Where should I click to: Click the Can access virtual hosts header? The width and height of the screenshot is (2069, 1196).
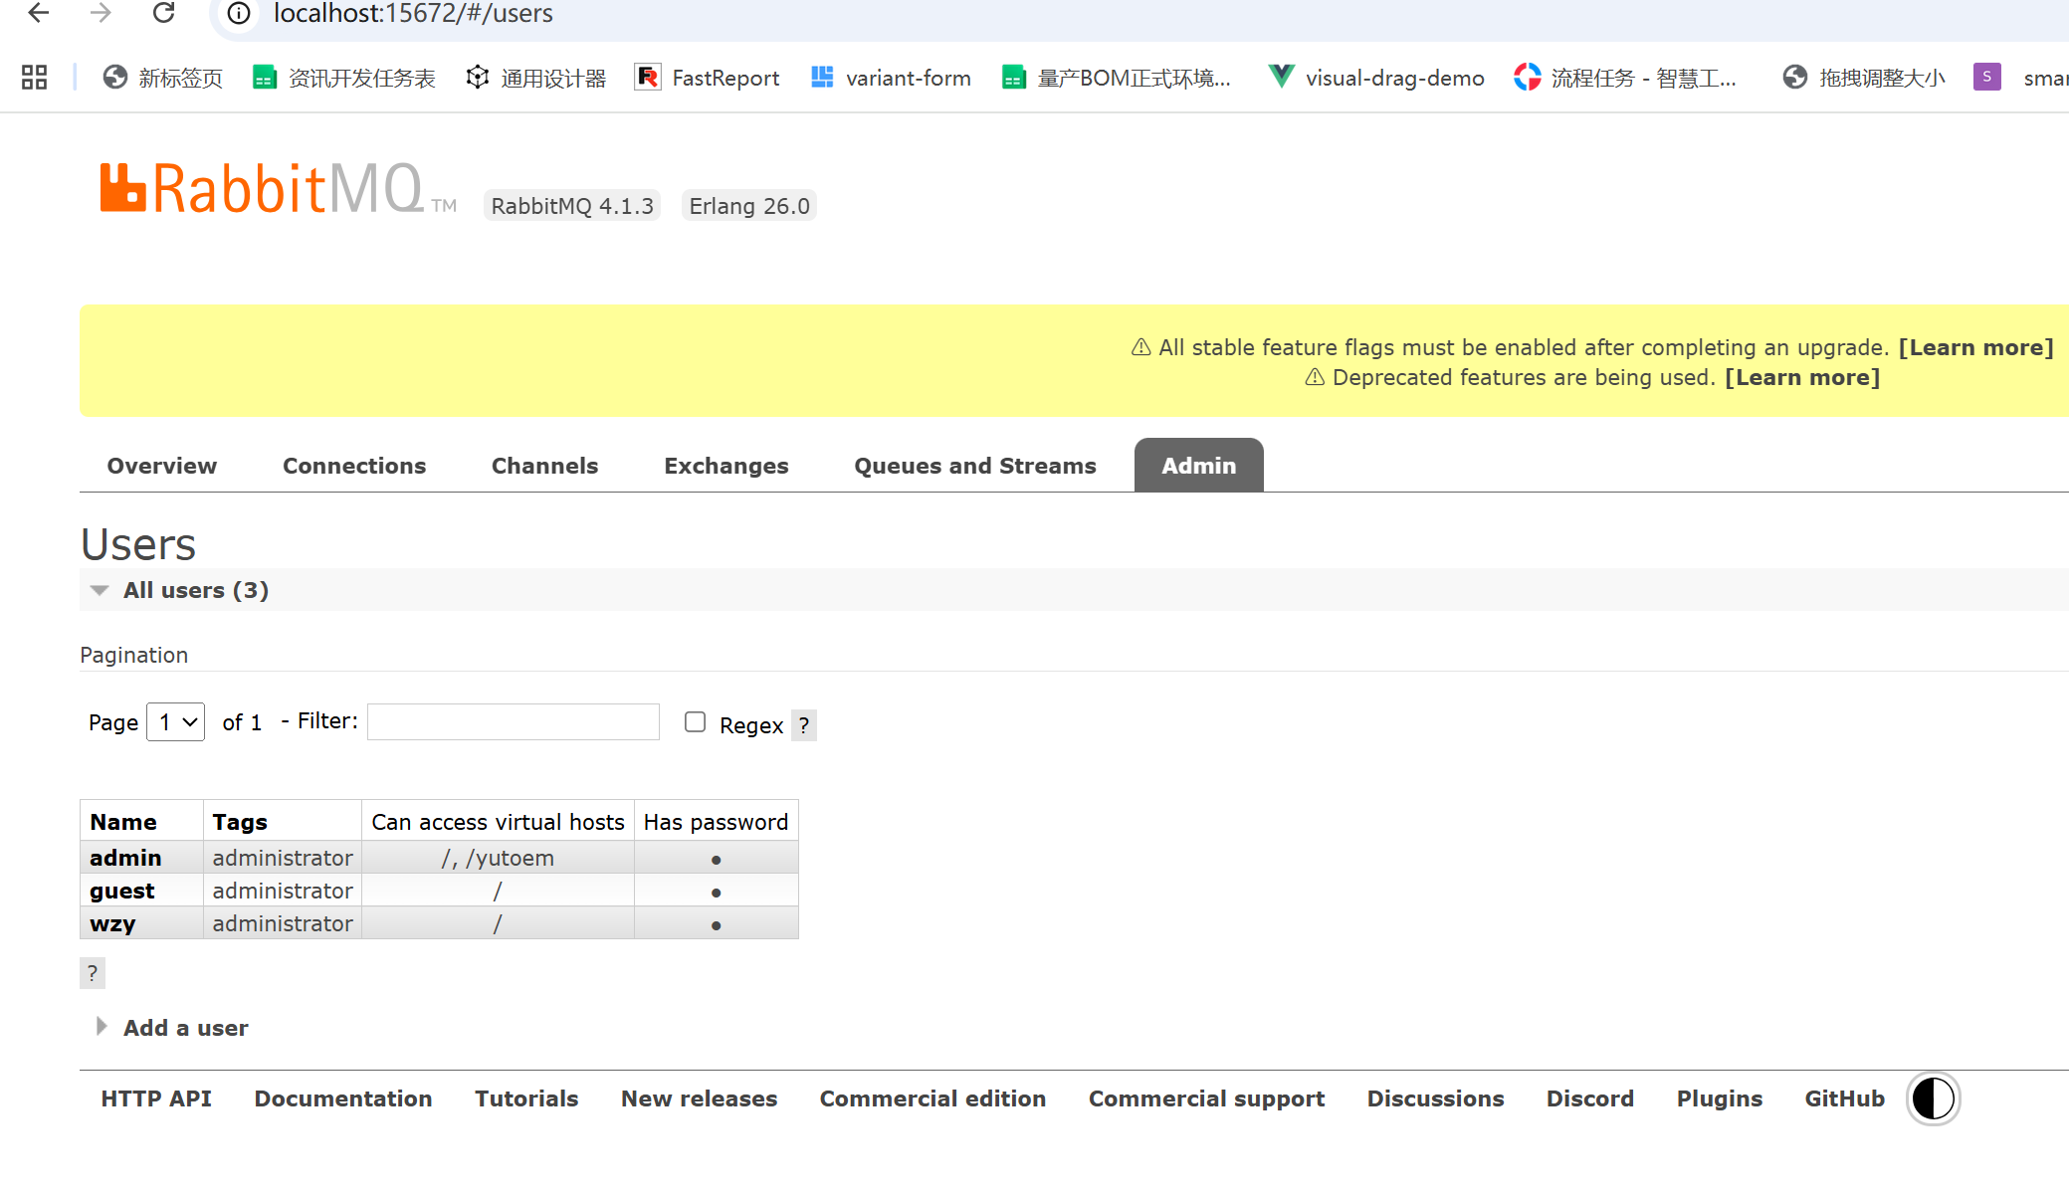[498, 822]
